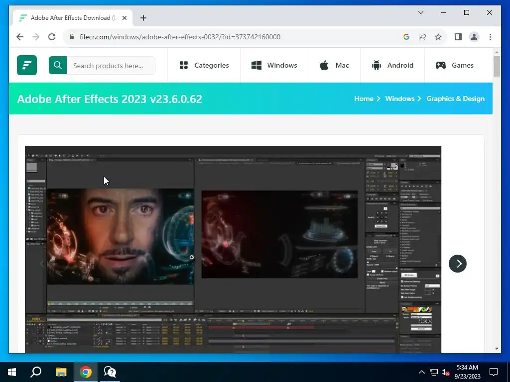Click the network tray icon
This screenshot has width=510, height=382.
(433, 372)
